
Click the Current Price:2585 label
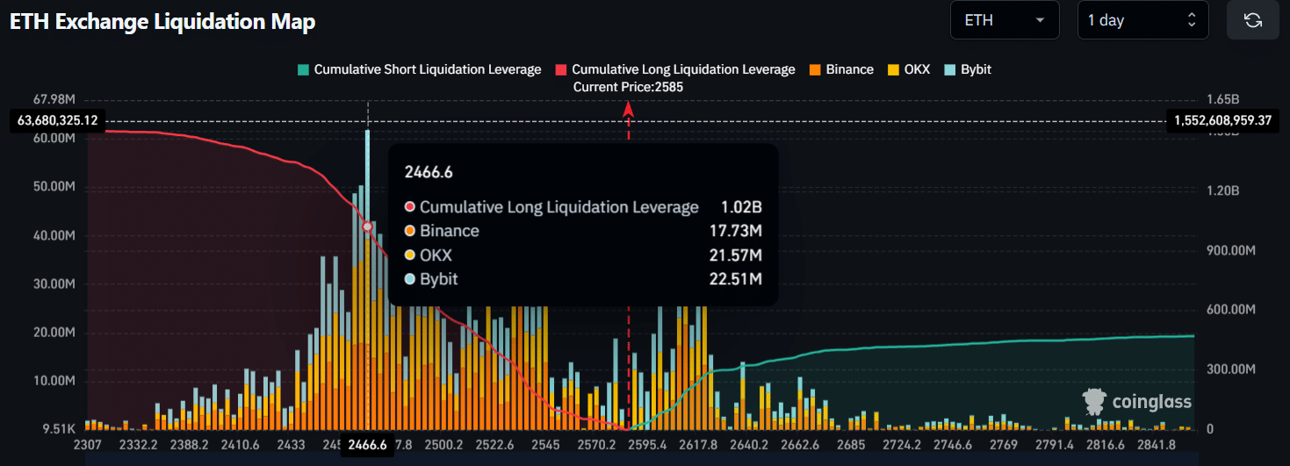tap(628, 87)
